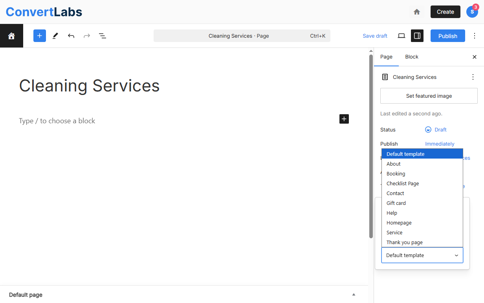
Task: Click the Publish button
Action: [447, 36]
